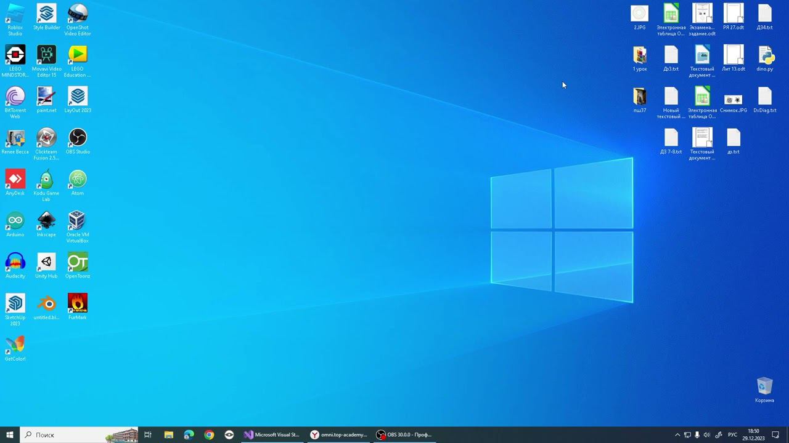Click the pen/link tray icon
Image resolution: width=789 pixels, height=443 pixels.
coord(718,435)
